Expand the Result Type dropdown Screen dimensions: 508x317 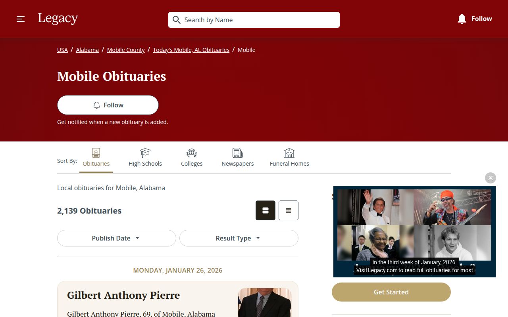tap(239, 238)
